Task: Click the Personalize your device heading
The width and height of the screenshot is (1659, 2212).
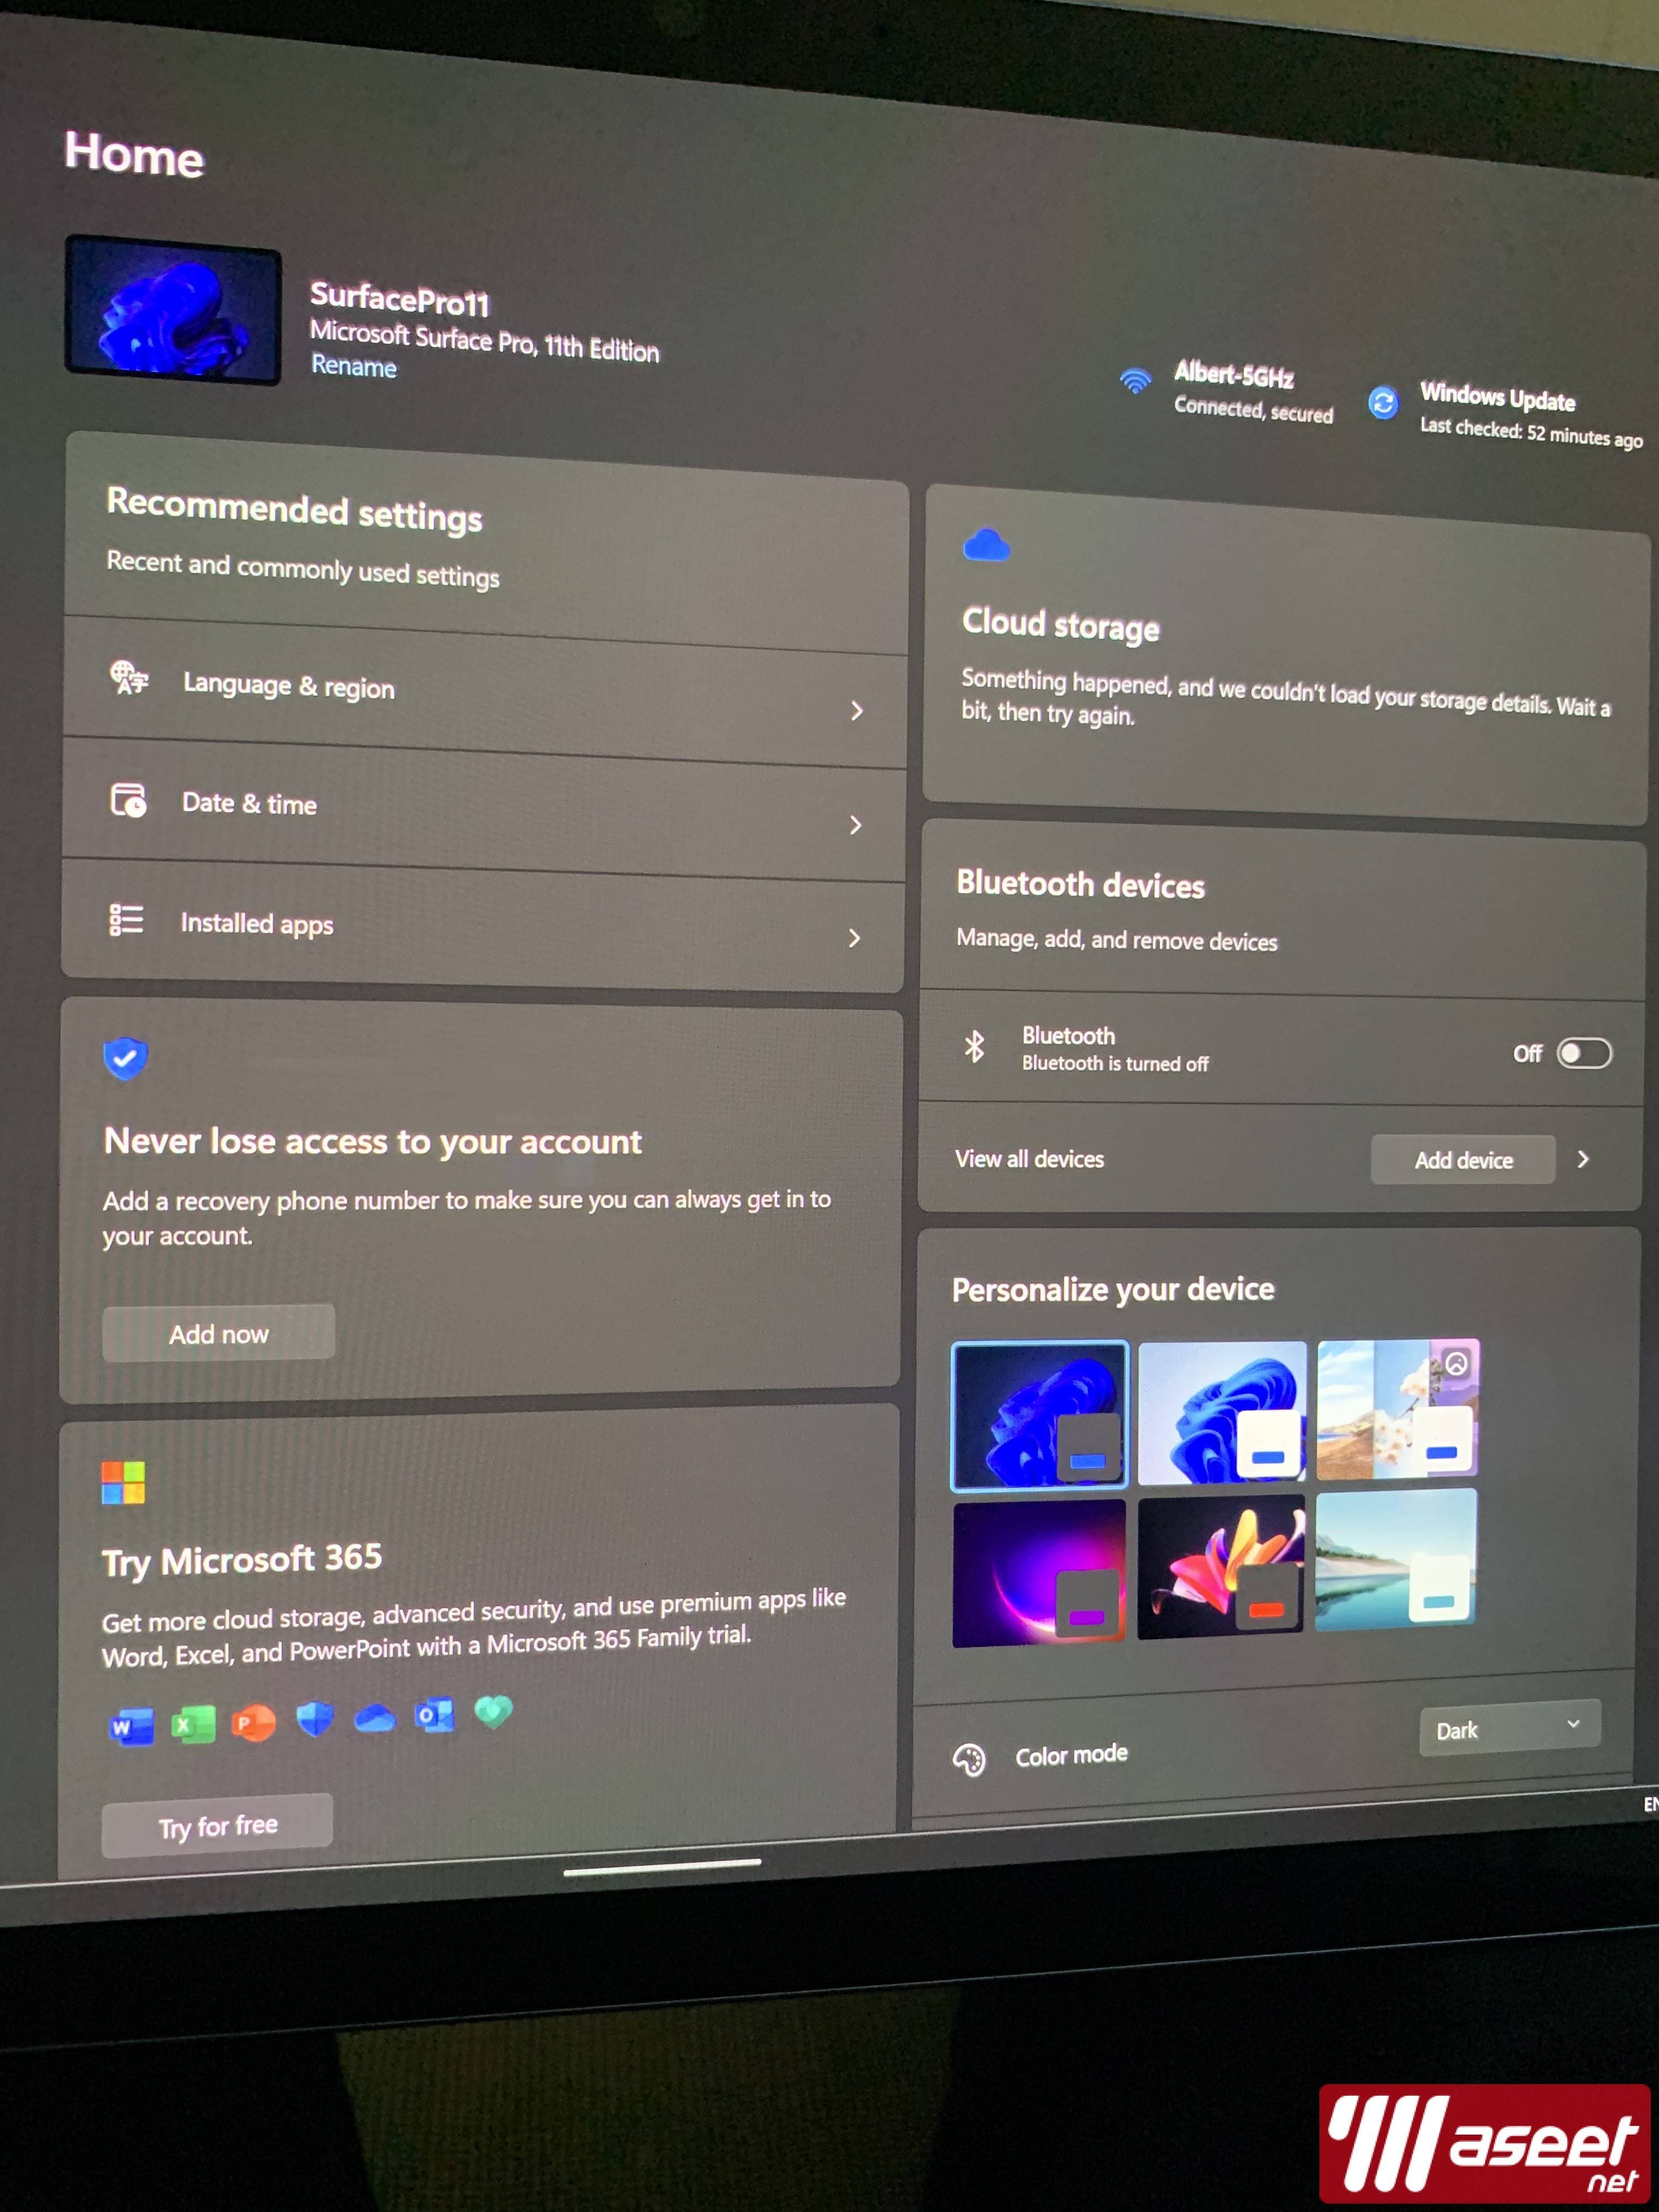Action: coord(1113,1289)
